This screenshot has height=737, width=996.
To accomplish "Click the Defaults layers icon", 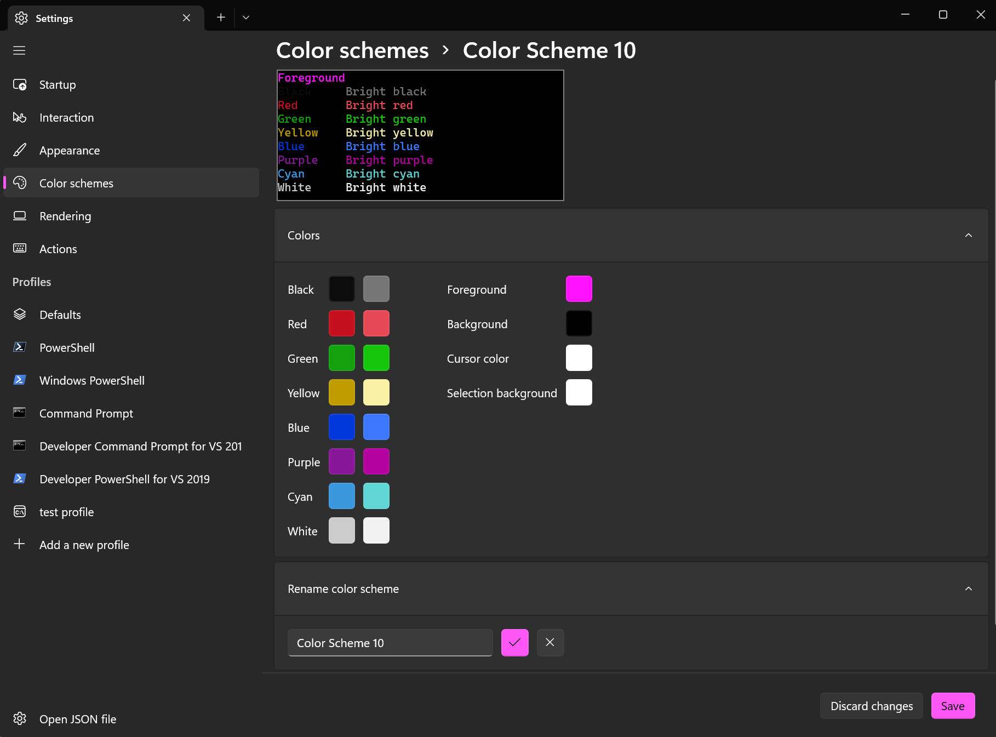I will 20,315.
